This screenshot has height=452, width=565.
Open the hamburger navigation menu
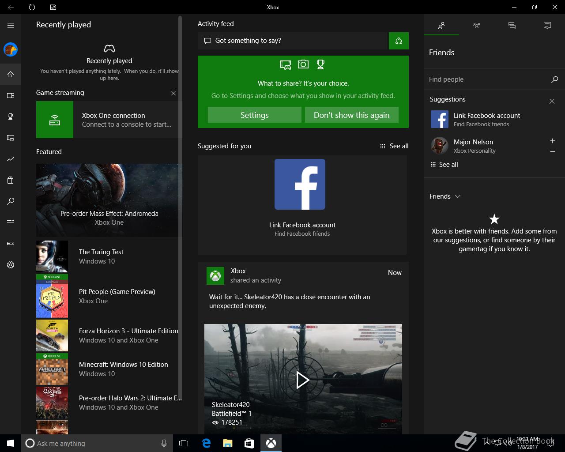coord(11,26)
